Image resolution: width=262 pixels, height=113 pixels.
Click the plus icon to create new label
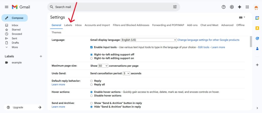[41, 56]
